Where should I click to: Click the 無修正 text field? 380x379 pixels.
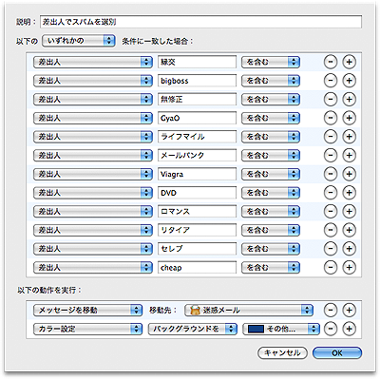pos(197,100)
